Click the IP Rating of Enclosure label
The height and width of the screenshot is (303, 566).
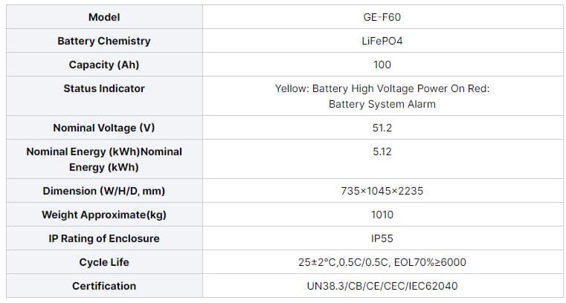[x=104, y=238]
